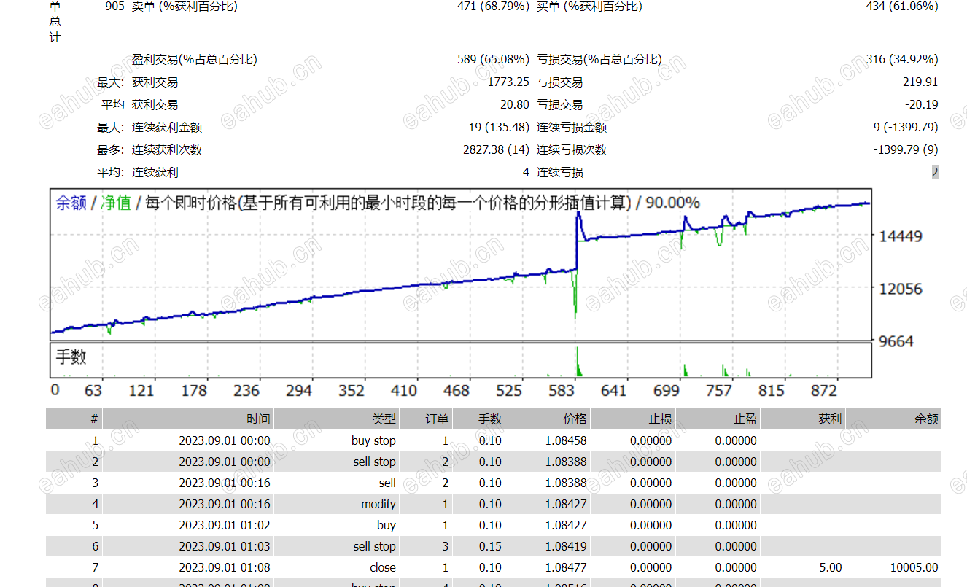967x587 pixels.
Task: Click the highlighted average consecutive losses value 2
Action: click(x=935, y=173)
